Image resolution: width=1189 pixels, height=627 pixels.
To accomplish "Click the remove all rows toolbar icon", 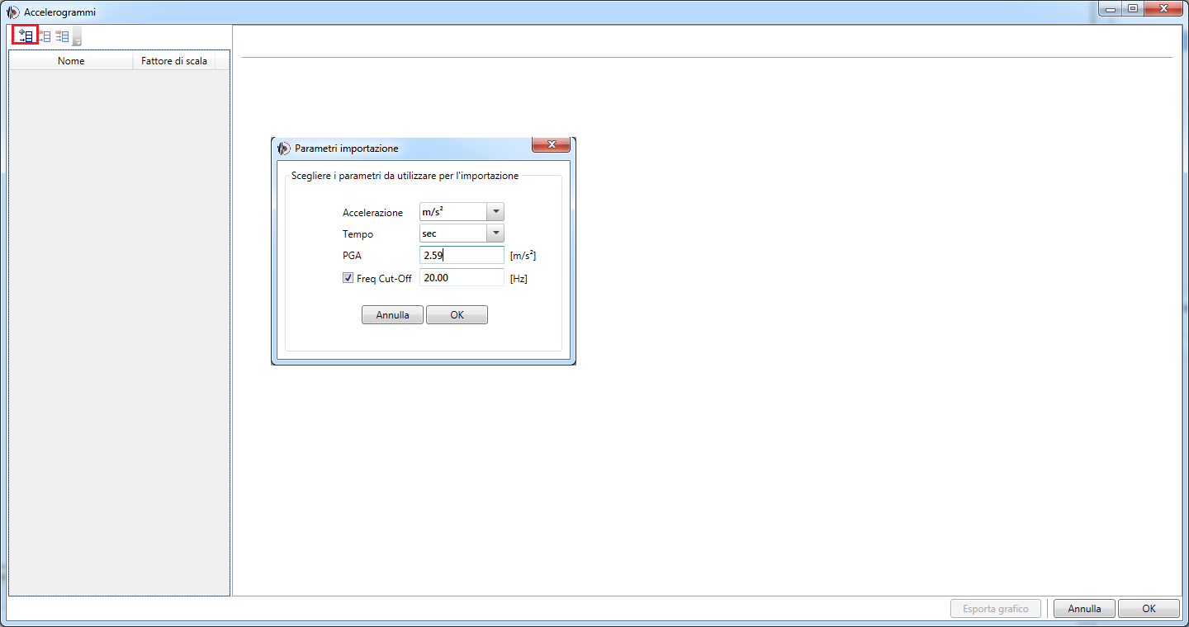I will [x=63, y=36].
